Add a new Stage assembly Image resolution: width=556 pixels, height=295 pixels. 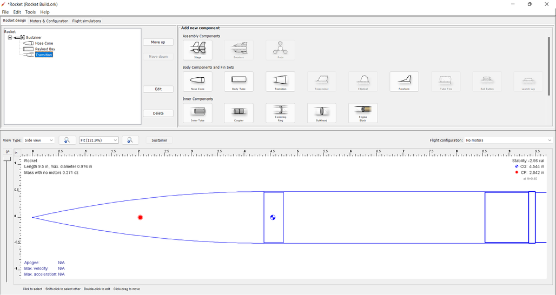(x=197, y=50)
